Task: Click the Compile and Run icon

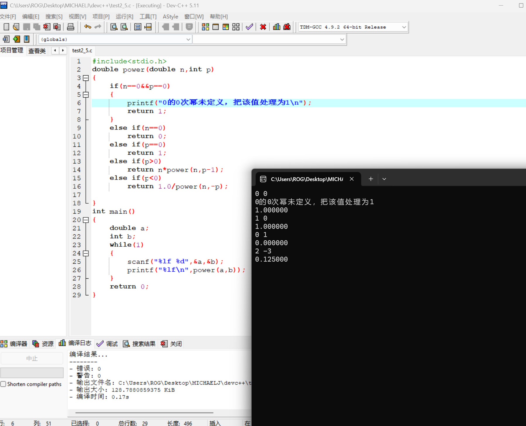Action: click(226, 27)
